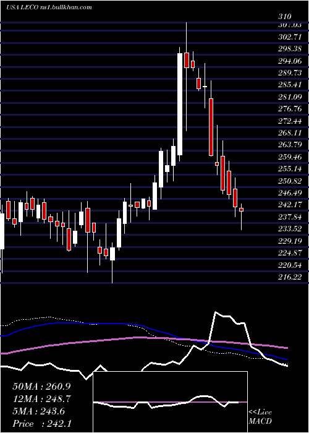This screenshot has height=433, width=309.
Task: Click the 302.71 price axis label
Action: coord(290,36)
